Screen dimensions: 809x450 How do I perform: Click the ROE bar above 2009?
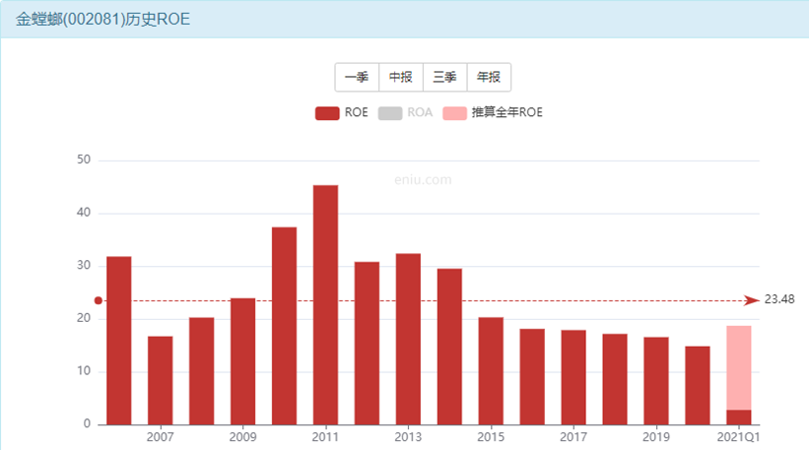(243, 361)
